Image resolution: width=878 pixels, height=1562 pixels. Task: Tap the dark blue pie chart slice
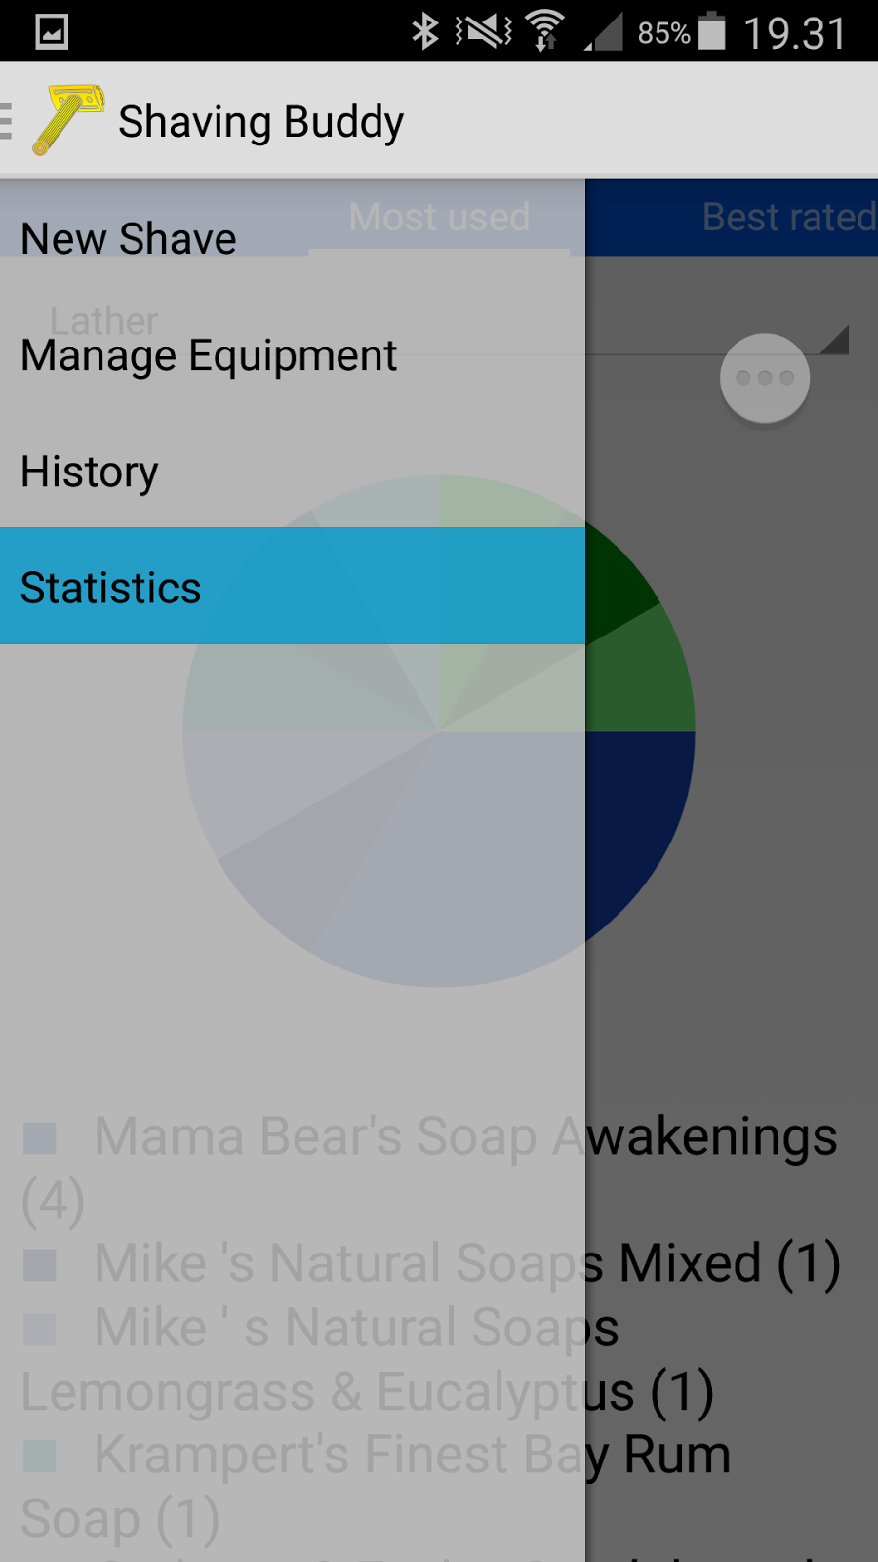(636, 820)
